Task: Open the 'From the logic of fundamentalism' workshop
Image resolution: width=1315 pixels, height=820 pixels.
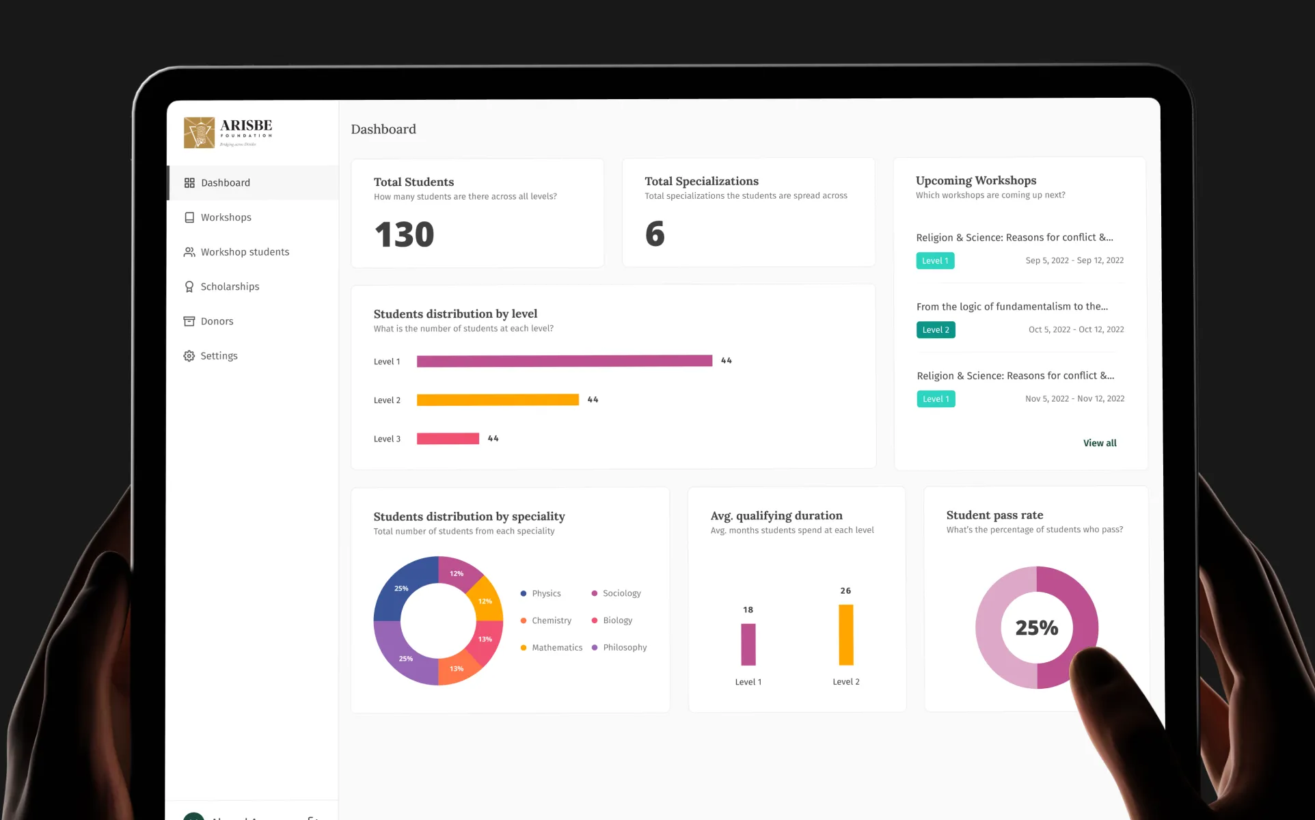Action: pos(1012,307)
